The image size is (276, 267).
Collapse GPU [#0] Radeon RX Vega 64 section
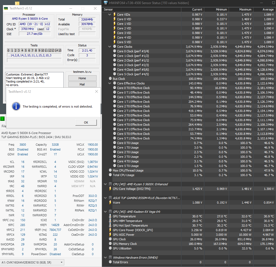105,212
